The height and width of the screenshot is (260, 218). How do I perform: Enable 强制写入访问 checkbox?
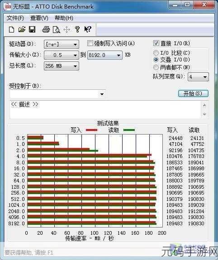(x=90, y=43)
